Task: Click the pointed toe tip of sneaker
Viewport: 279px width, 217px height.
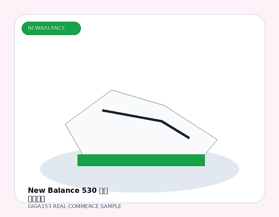Action: click(217, 140)
